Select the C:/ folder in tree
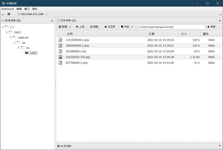The width and height of the screenshot is (223, 150). click(x=12, y=27)
